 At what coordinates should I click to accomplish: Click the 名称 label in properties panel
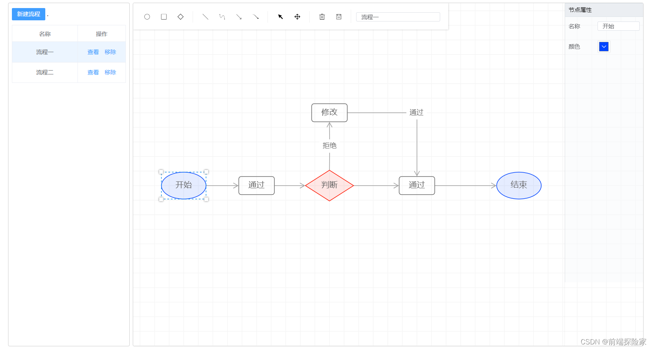point(574,26)
